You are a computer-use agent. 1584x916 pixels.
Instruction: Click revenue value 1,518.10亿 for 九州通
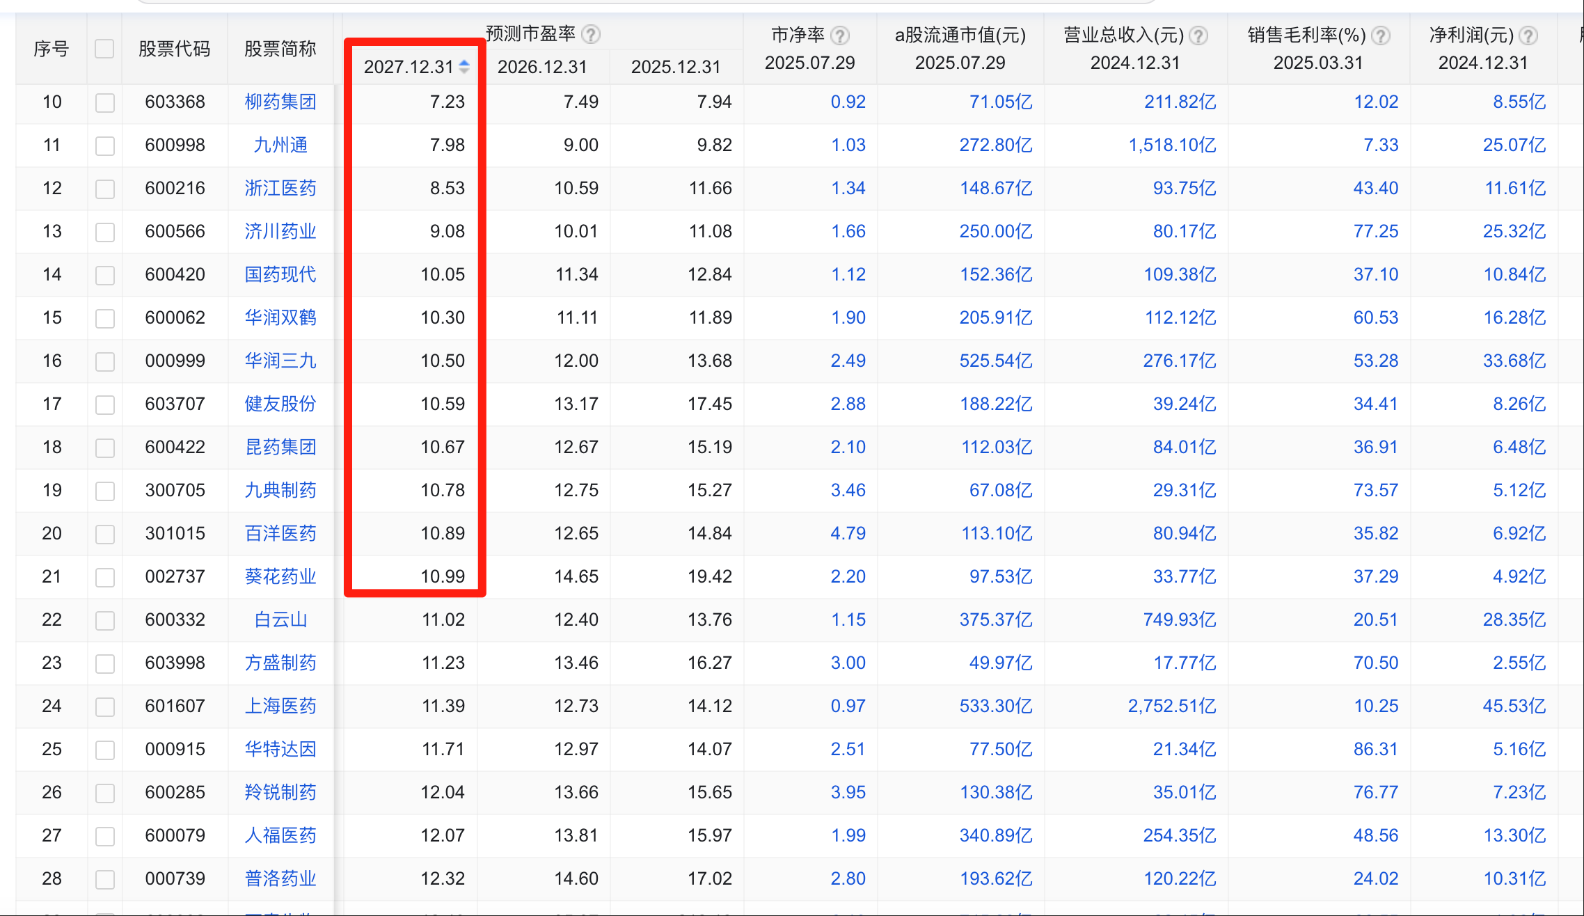click(1172, 145)
